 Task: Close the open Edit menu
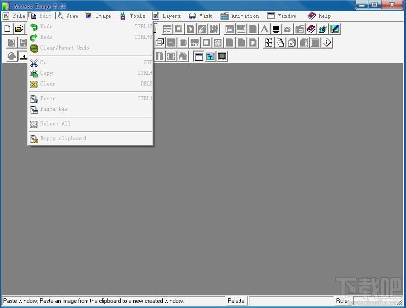tap(40, 16)
